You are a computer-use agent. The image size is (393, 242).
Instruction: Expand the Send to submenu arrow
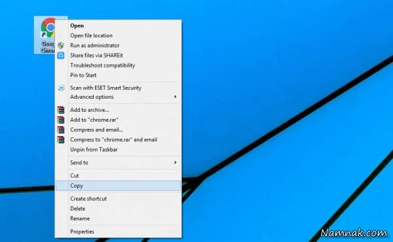click(x=176, y=163)
